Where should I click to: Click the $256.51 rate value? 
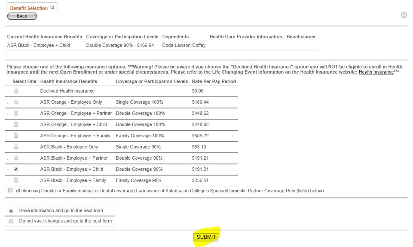(x=200, y=181)
